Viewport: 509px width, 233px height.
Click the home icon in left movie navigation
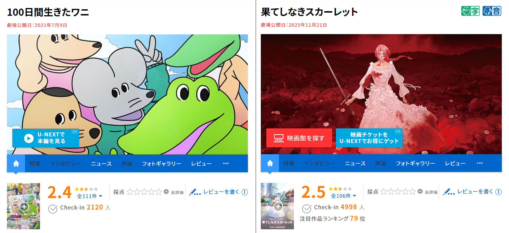tap(16, 163)
